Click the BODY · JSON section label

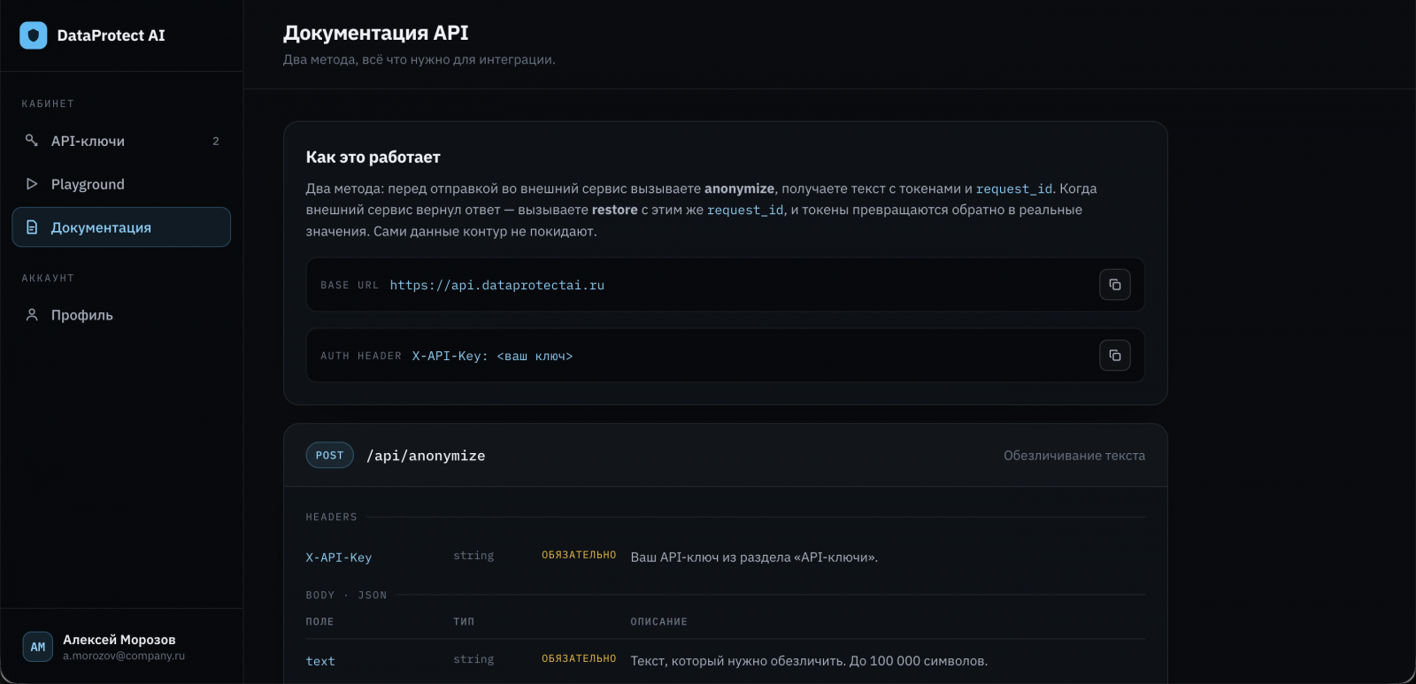(346, 595)
